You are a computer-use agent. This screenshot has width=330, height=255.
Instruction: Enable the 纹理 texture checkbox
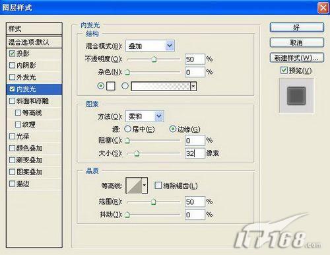[x=18, y=125]
